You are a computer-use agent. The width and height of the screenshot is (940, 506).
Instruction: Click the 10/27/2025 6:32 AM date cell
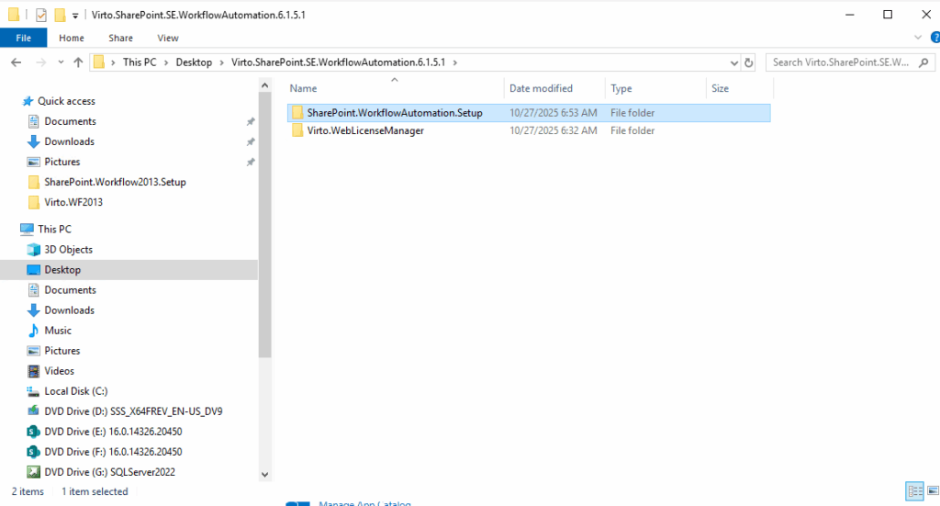tap(554, 130)
